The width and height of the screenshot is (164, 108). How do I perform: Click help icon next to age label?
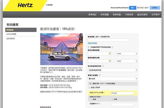[x=103, y=66]
